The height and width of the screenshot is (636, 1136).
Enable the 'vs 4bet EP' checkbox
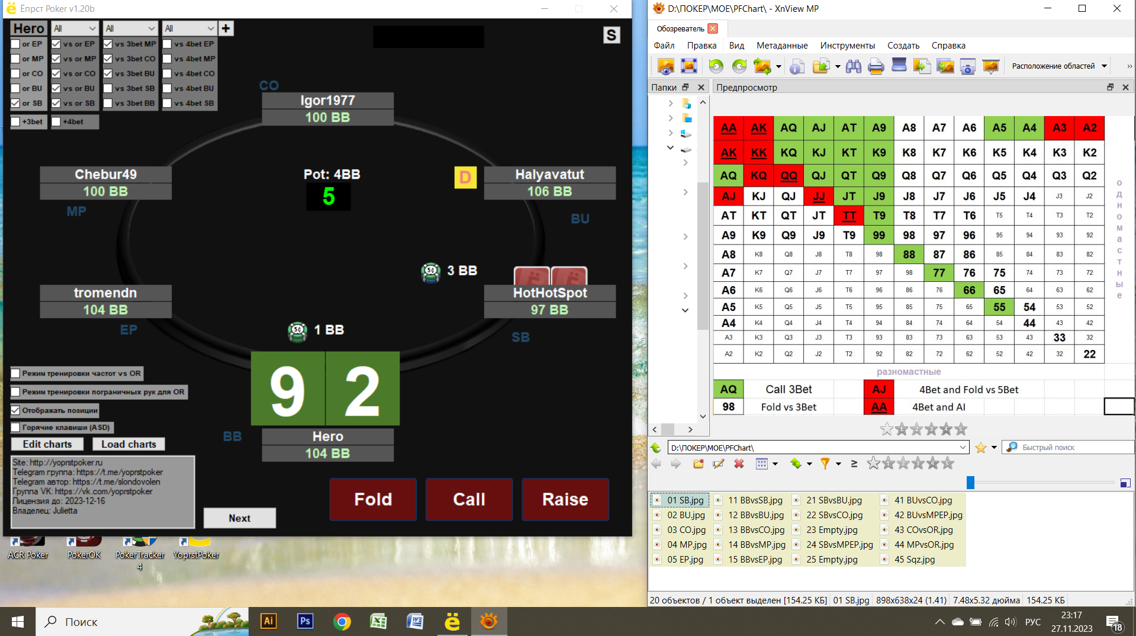(167, 44)
